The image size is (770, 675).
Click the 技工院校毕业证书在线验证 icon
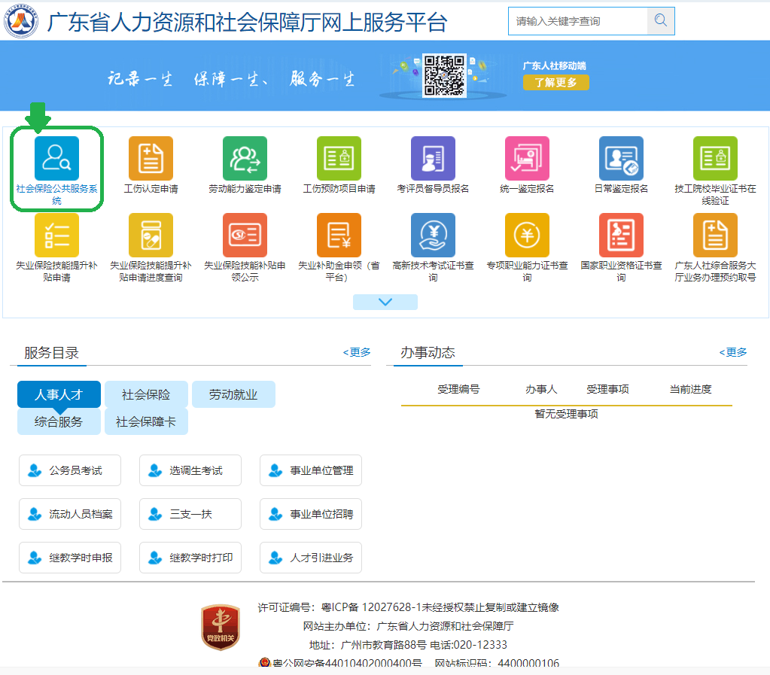click(714, 158)
